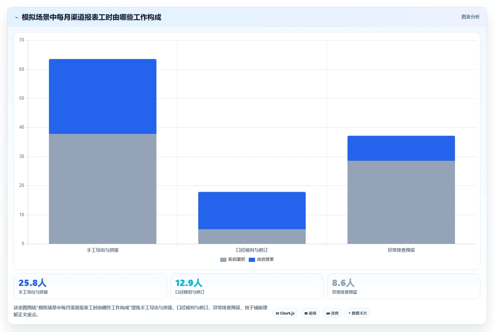The width and height of the screenshot is (494, 332).
Task: Toggle the 改进效果 legend swatch
Action: tap(252, 259)
